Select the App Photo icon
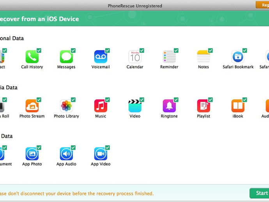The width and height of the screenshot is (269, 202). click(x=32, y=154)
